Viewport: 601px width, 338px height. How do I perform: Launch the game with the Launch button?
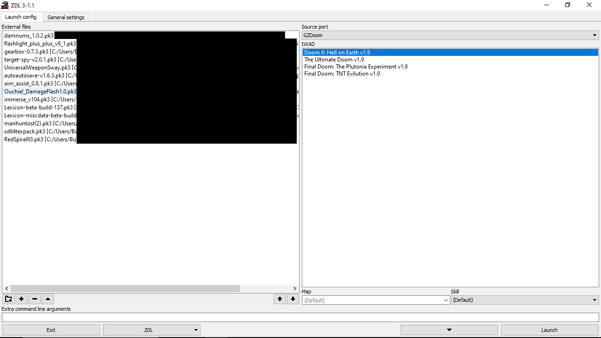[x=549, y=330]
